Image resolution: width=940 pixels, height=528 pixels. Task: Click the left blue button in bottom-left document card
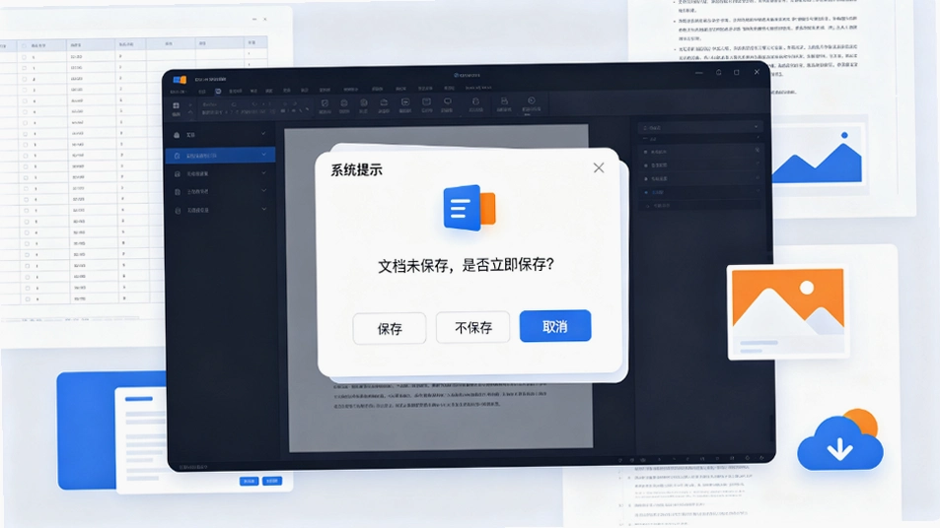click(249, 482)
